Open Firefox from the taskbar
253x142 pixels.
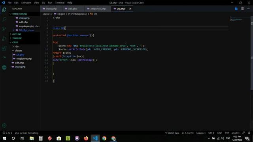point(86,138)
